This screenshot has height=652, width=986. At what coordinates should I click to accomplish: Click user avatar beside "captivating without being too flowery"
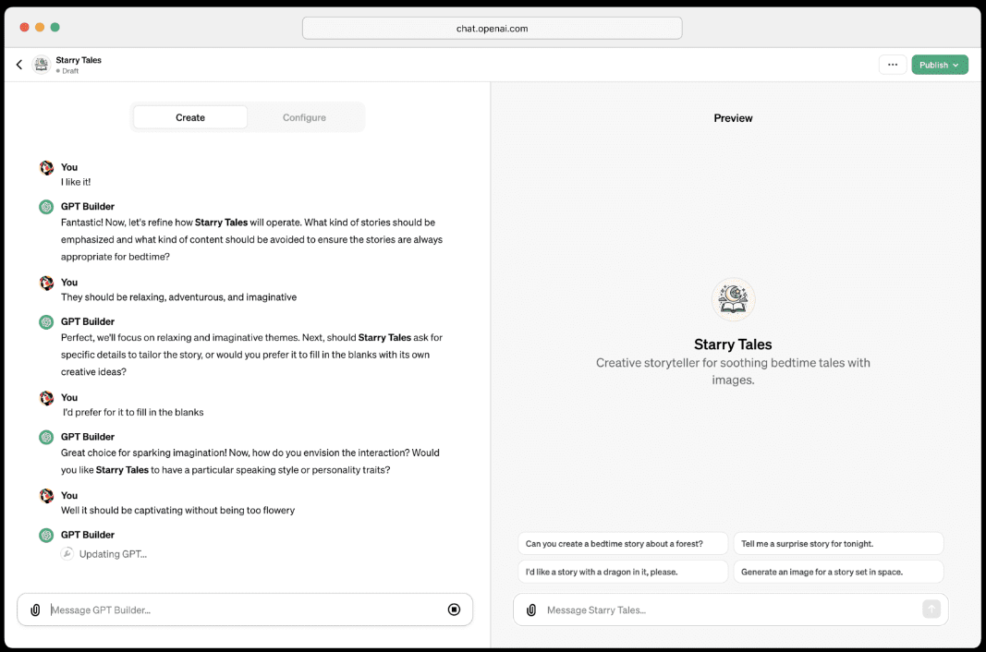pos(46,496)
